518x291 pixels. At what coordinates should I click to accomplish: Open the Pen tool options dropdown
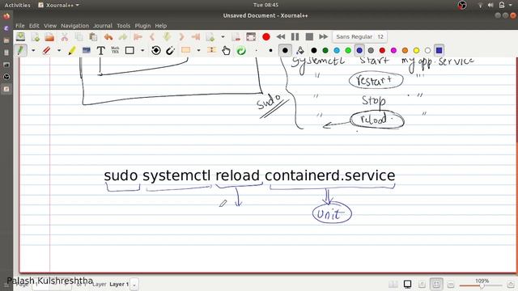[33, 50]
